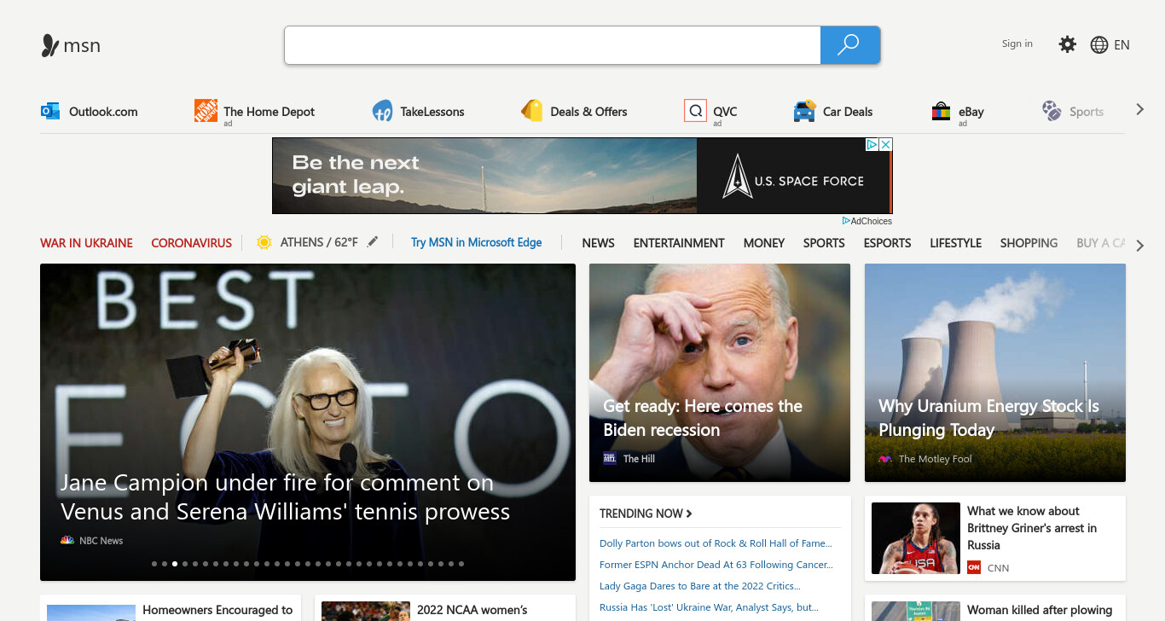Open Biden recession article card
This screenshot has width=1165, height=621.
click(x=720, y=373)
